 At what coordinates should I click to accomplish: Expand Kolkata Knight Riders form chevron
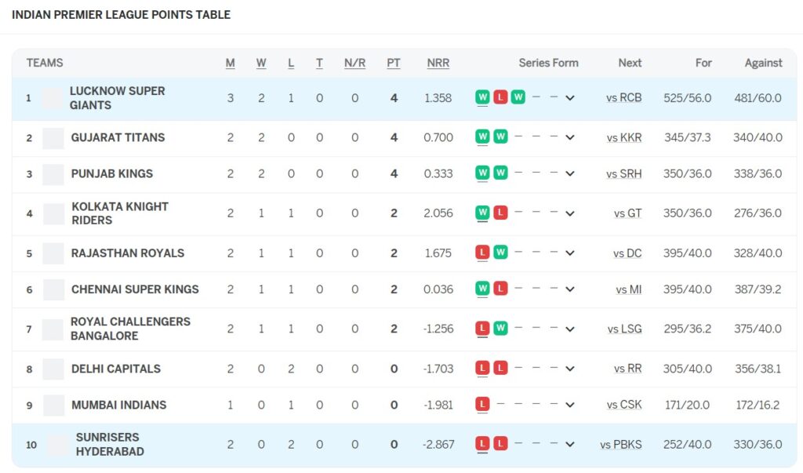tap(570, 213)
